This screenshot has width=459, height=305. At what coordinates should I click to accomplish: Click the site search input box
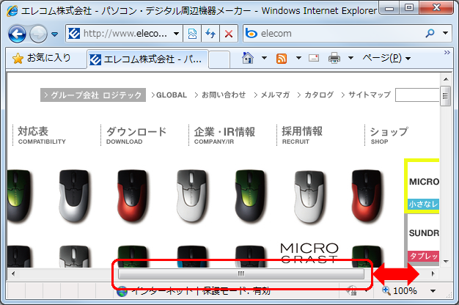pos(417,95)
